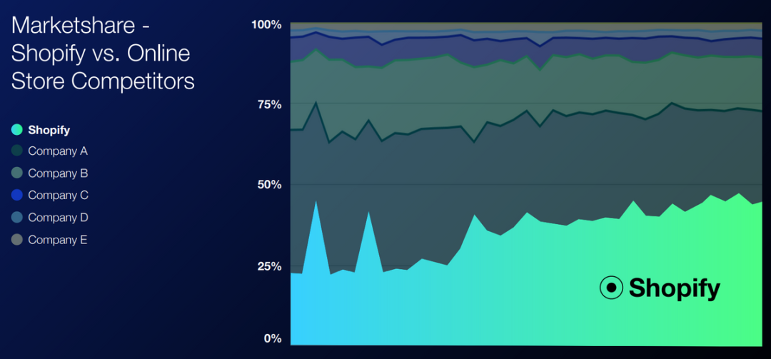
Task: Click the 100% y-axis label
Action: (267, 25)
